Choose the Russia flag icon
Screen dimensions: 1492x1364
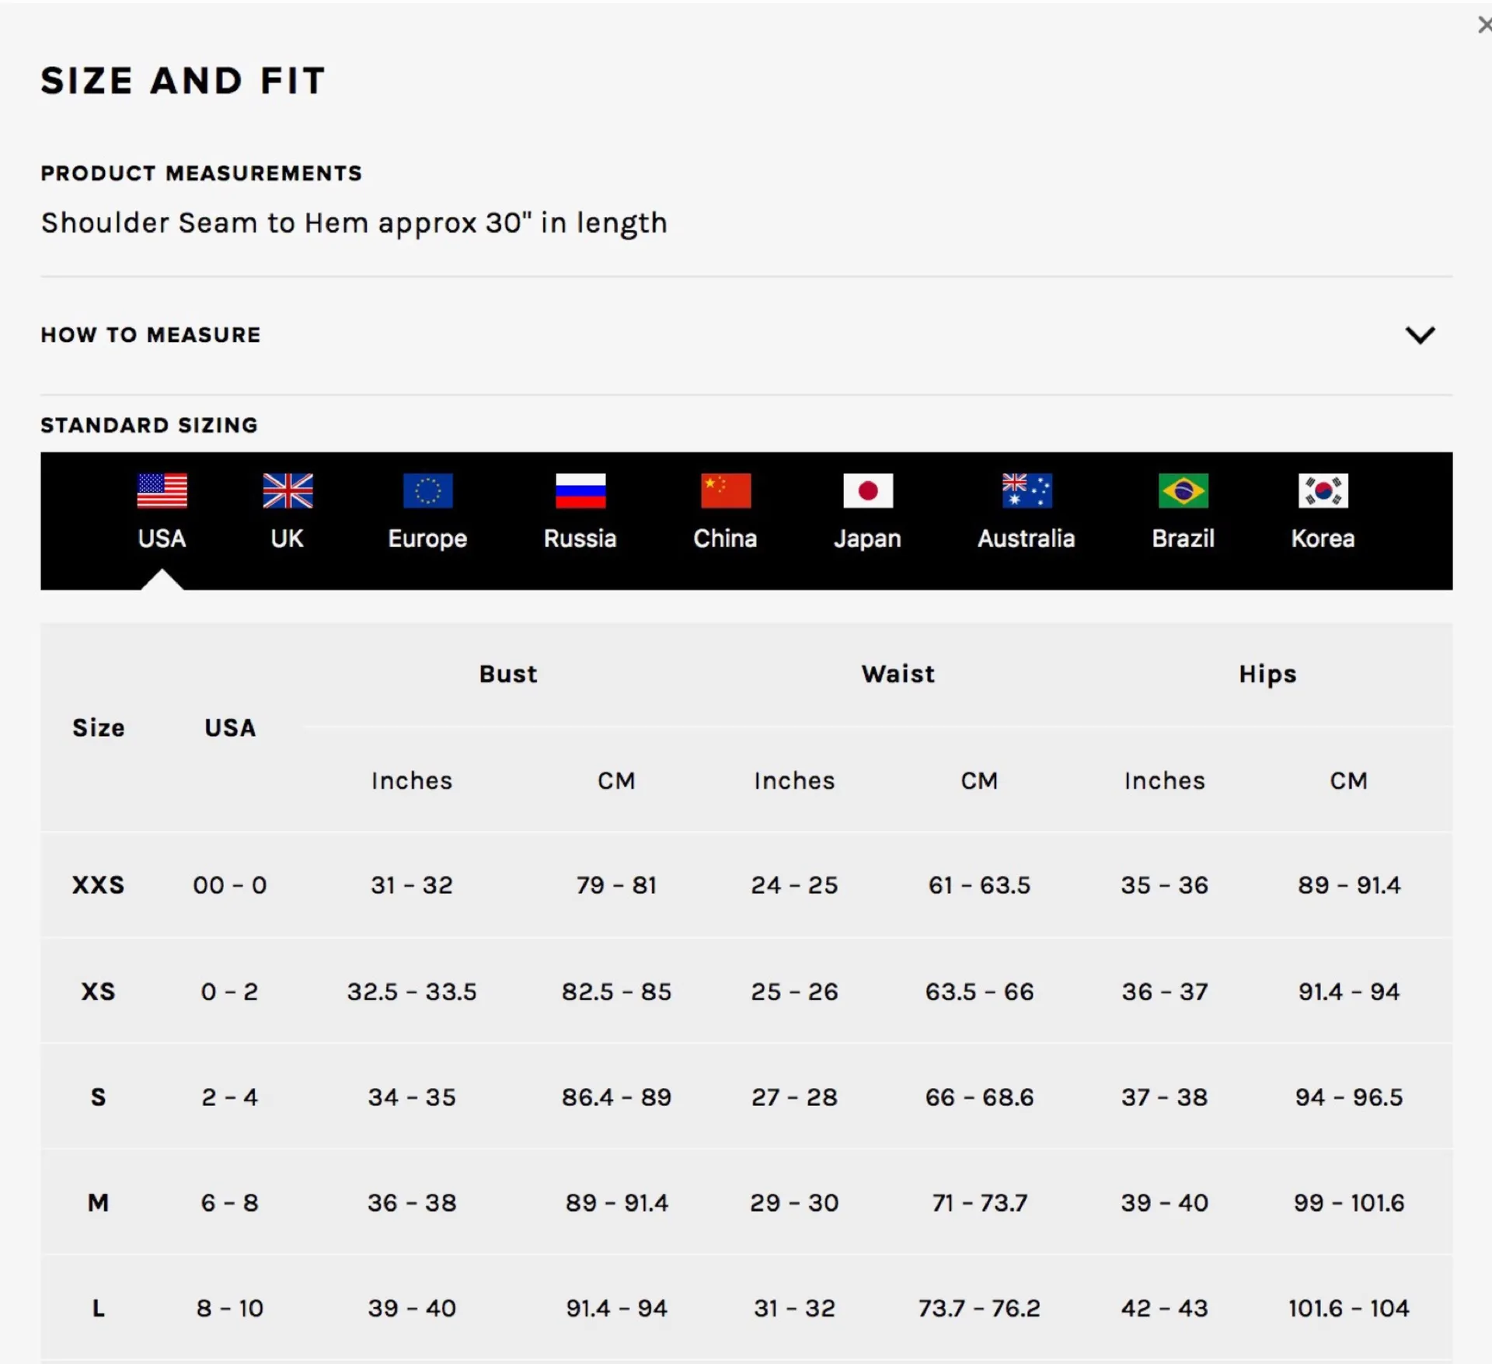580,490
